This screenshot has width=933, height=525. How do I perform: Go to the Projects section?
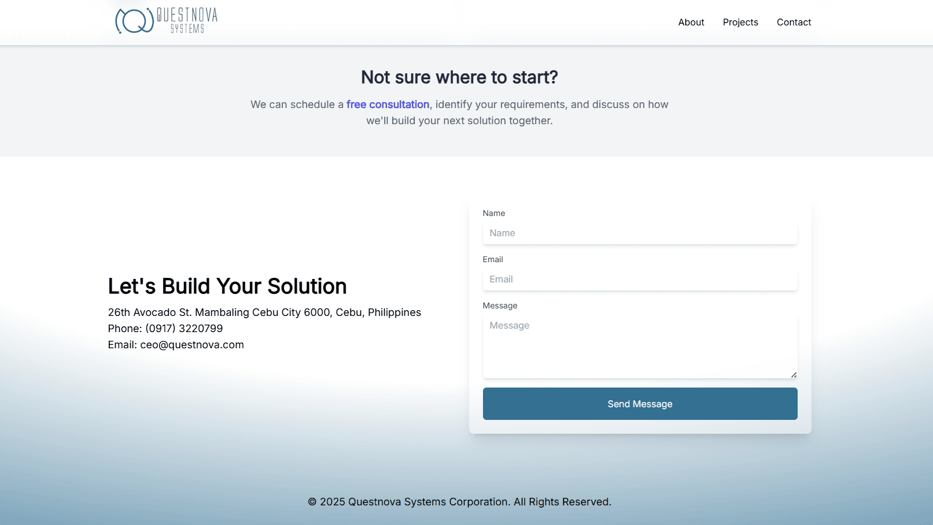[740, 22]
